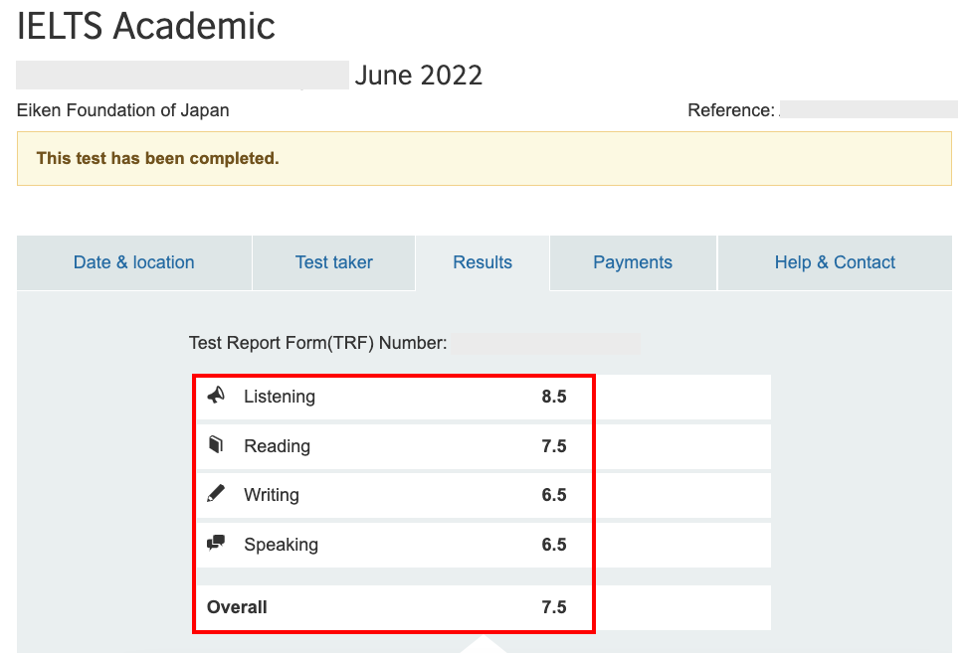Click the Overall band score value
The image size is (966, 653).
click(x=554, y=607)
